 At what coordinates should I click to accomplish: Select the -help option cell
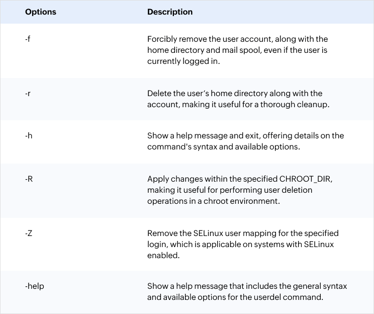[x=34, y=286]
